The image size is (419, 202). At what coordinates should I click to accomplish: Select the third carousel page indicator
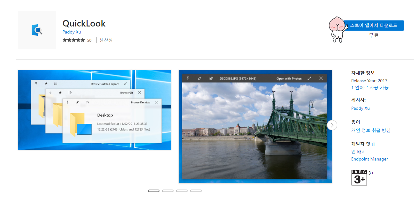click(182, 191)
